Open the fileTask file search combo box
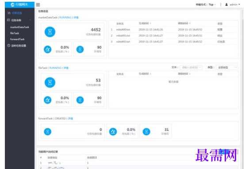The image size is (245, 169). click(191, 68)
